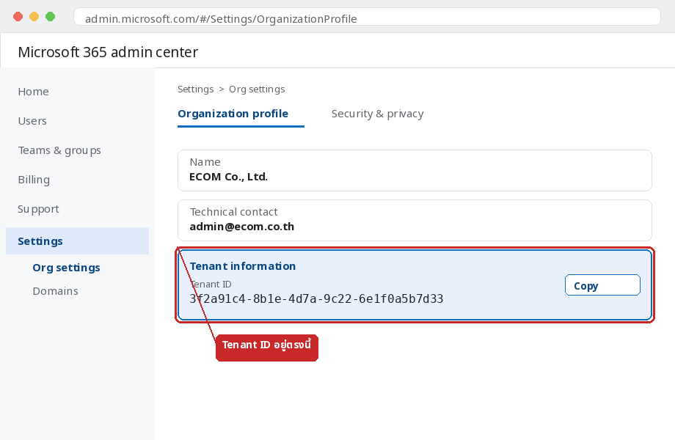Switch to Organization profile tab

(x=233, y=114)
